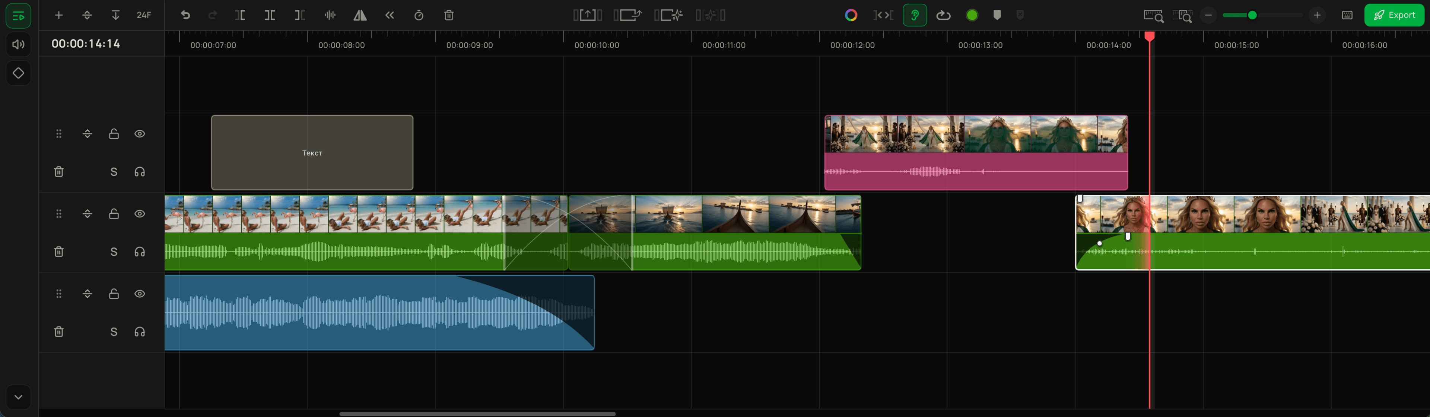Viewport: 1430px width, 417px height.
Task: Click the bracket arrows snapping icon
Action: pos(883,16)
